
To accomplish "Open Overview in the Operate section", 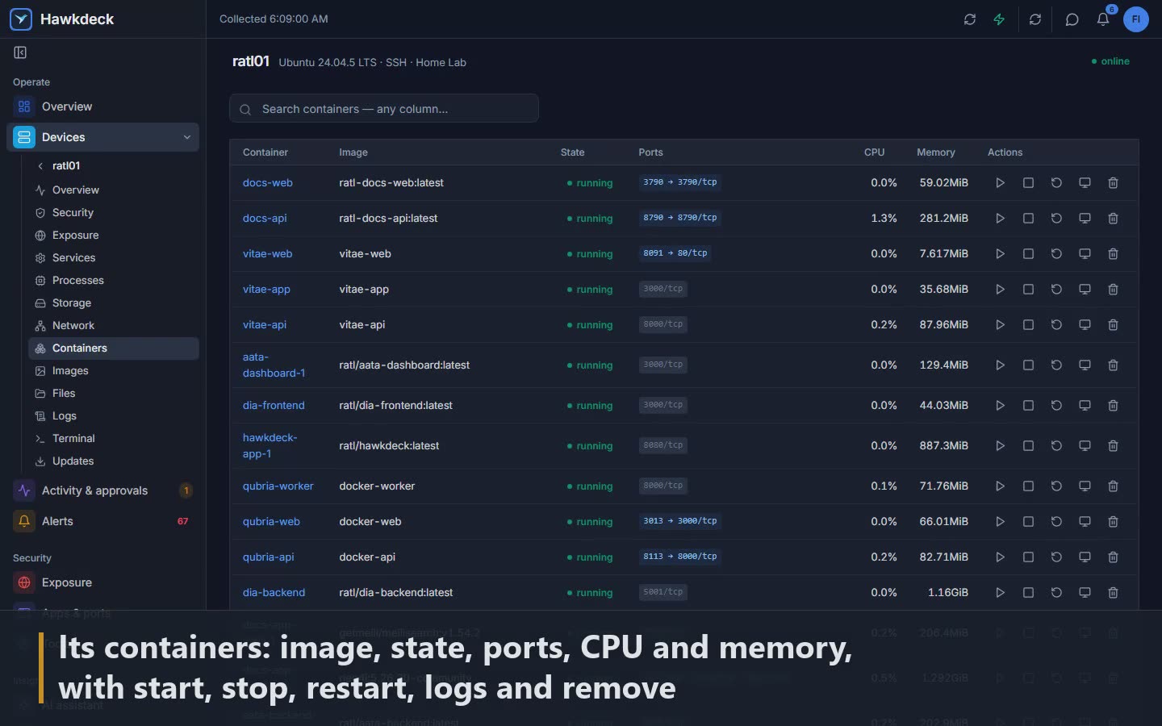I will point(102,106).
